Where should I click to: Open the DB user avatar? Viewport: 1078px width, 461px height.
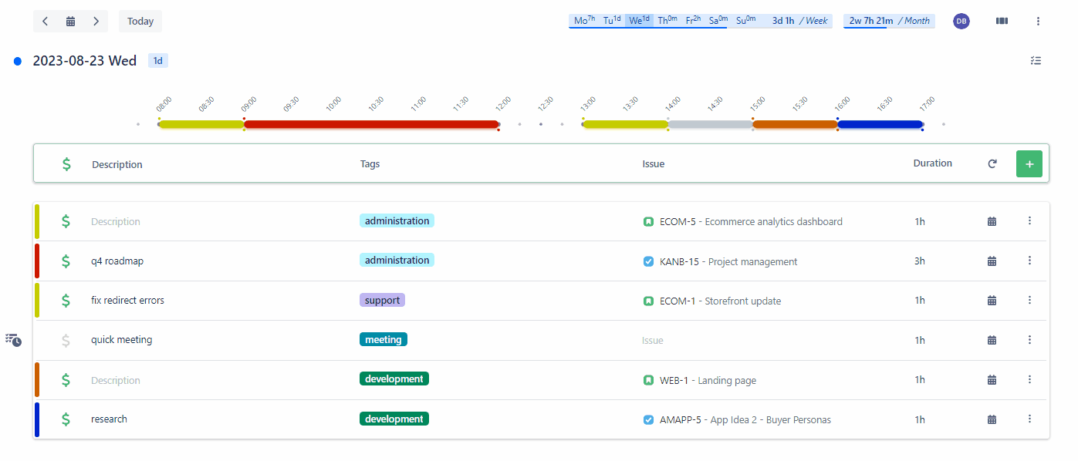[x=961, y=22]
